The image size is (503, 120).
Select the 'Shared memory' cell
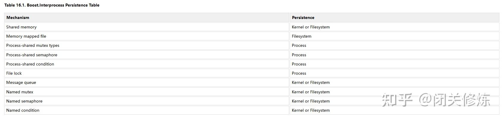[x=21, y=27]
